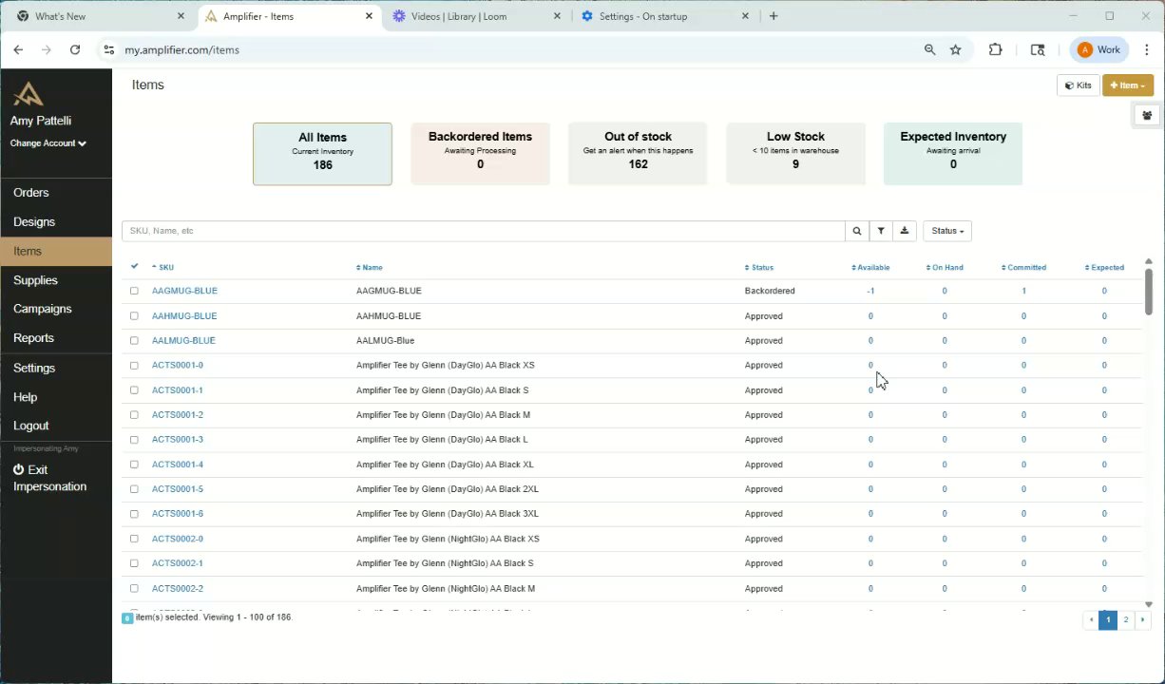Sort table by Status column header
Image resolution: width=1165 pixels, height=684 pixels.
pos(759,267)
